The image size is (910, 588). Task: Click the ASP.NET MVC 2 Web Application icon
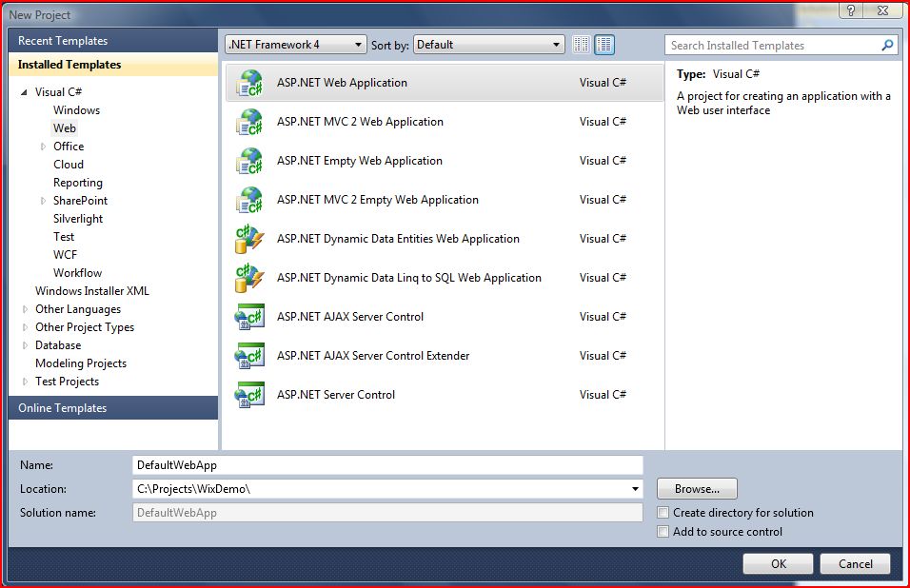249,122
